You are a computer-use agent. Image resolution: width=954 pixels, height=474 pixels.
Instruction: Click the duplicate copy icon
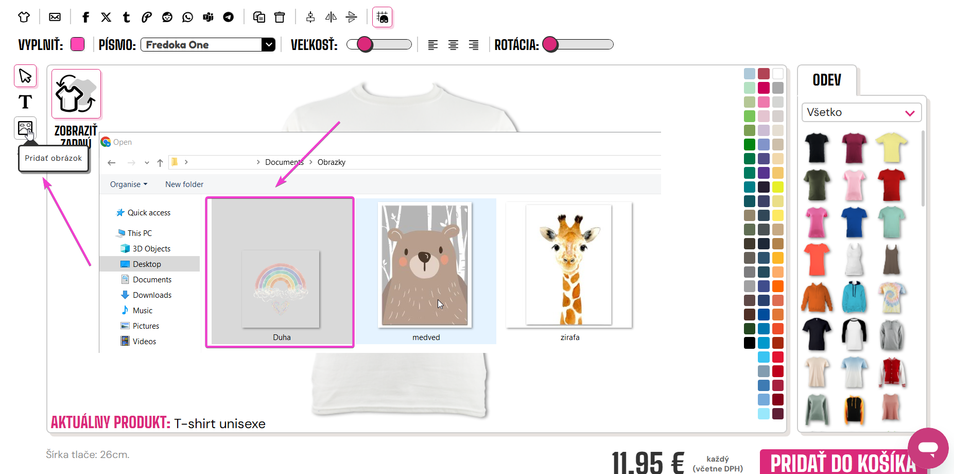tap(259, 17)
